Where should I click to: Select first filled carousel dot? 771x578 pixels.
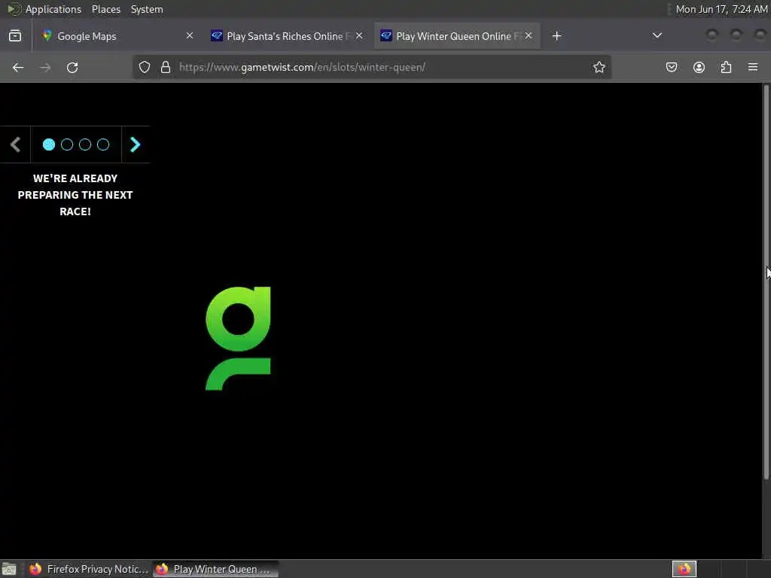pos(49,144)
